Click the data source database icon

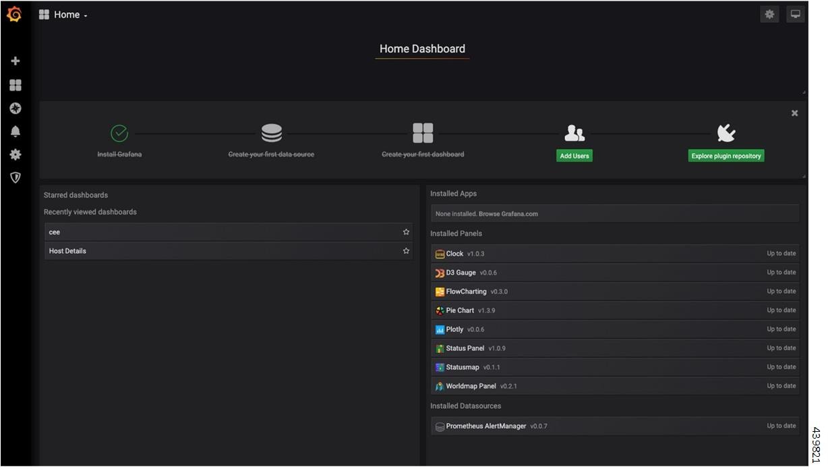click(x=272, y=133)
